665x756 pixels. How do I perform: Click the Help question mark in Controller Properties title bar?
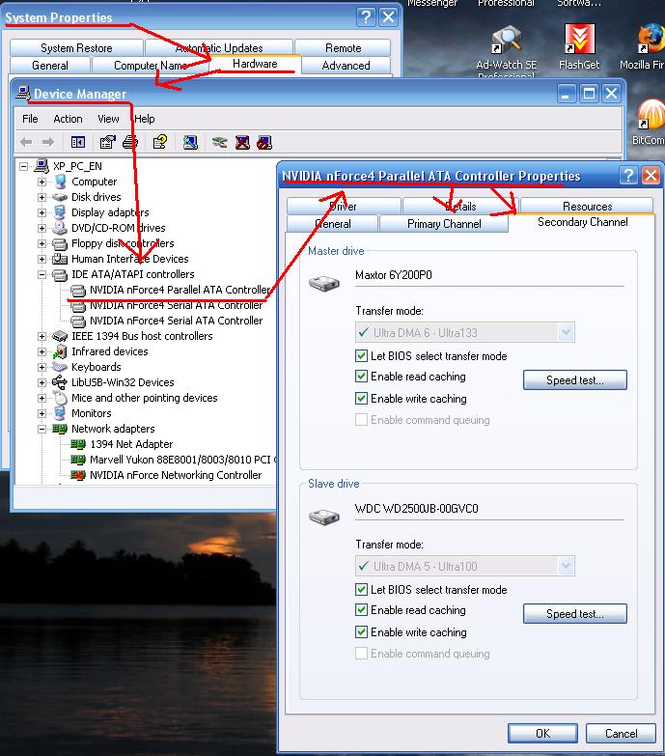click(628, 175)
